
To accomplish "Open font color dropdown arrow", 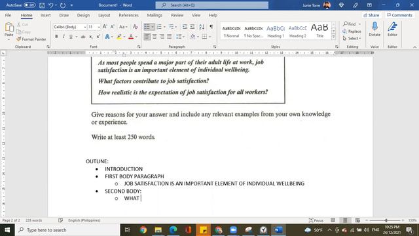I will (x=136, y=37).
